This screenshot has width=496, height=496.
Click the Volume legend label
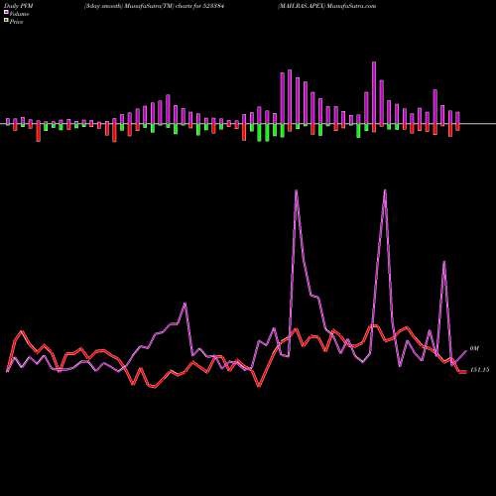(19, 14)
